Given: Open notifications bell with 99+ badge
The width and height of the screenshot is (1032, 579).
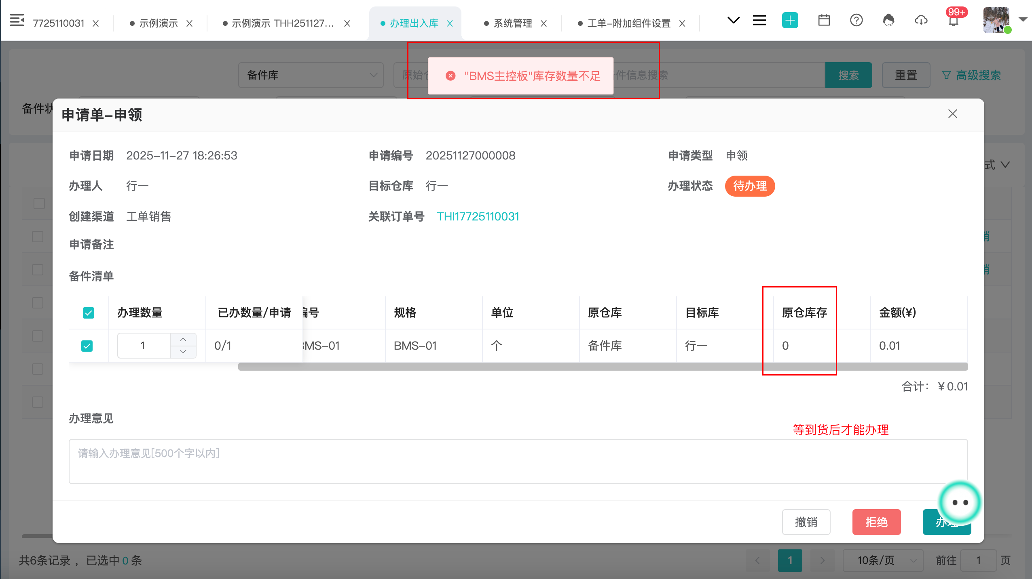Looking at the screenshot, I should (x=953, y=21).
